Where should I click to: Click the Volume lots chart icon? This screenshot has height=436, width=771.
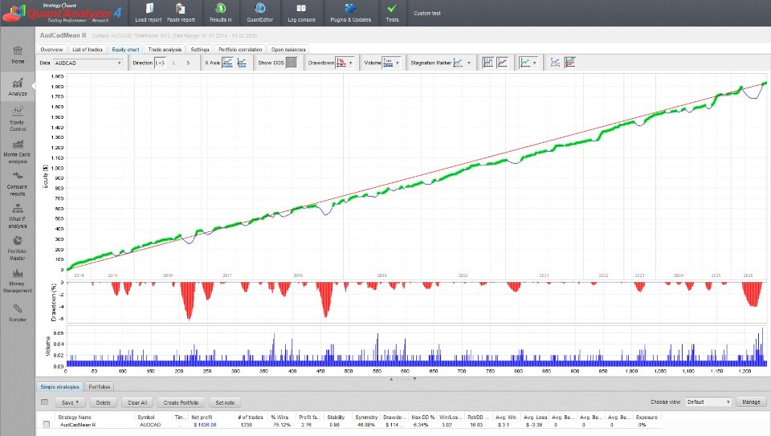(x=388, y=63)
